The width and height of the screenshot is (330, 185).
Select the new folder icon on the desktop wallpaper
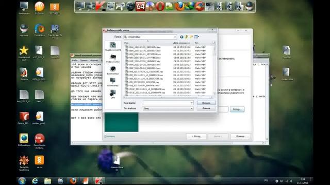point(117,163)
